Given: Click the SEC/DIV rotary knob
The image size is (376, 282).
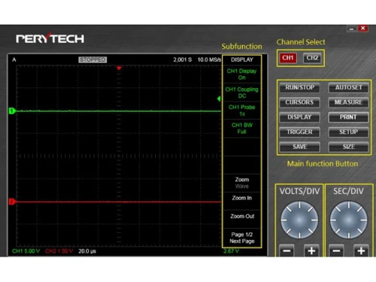Looking at the screenshot, I should (x=348, y=220).
